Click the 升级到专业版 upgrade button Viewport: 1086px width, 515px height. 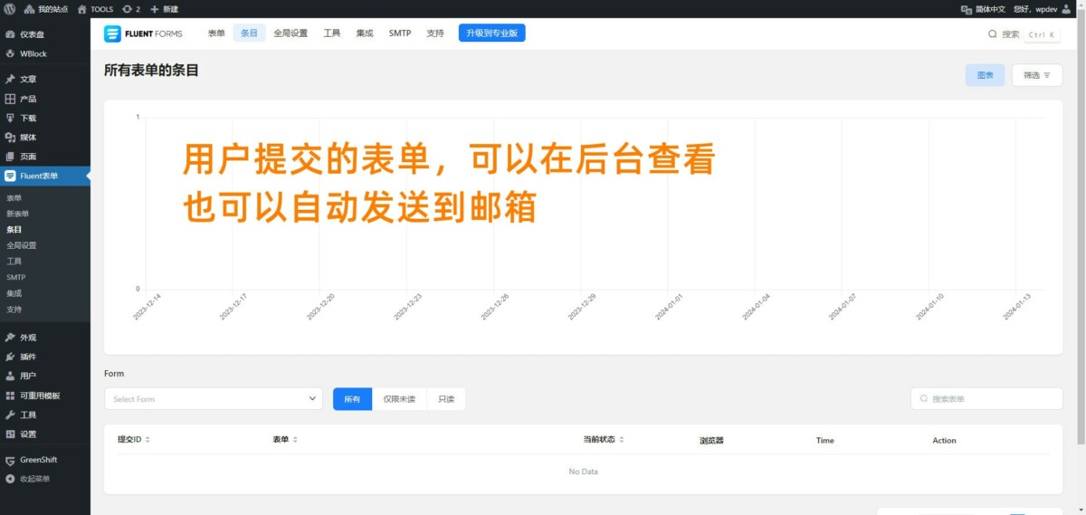coord(491,33)
